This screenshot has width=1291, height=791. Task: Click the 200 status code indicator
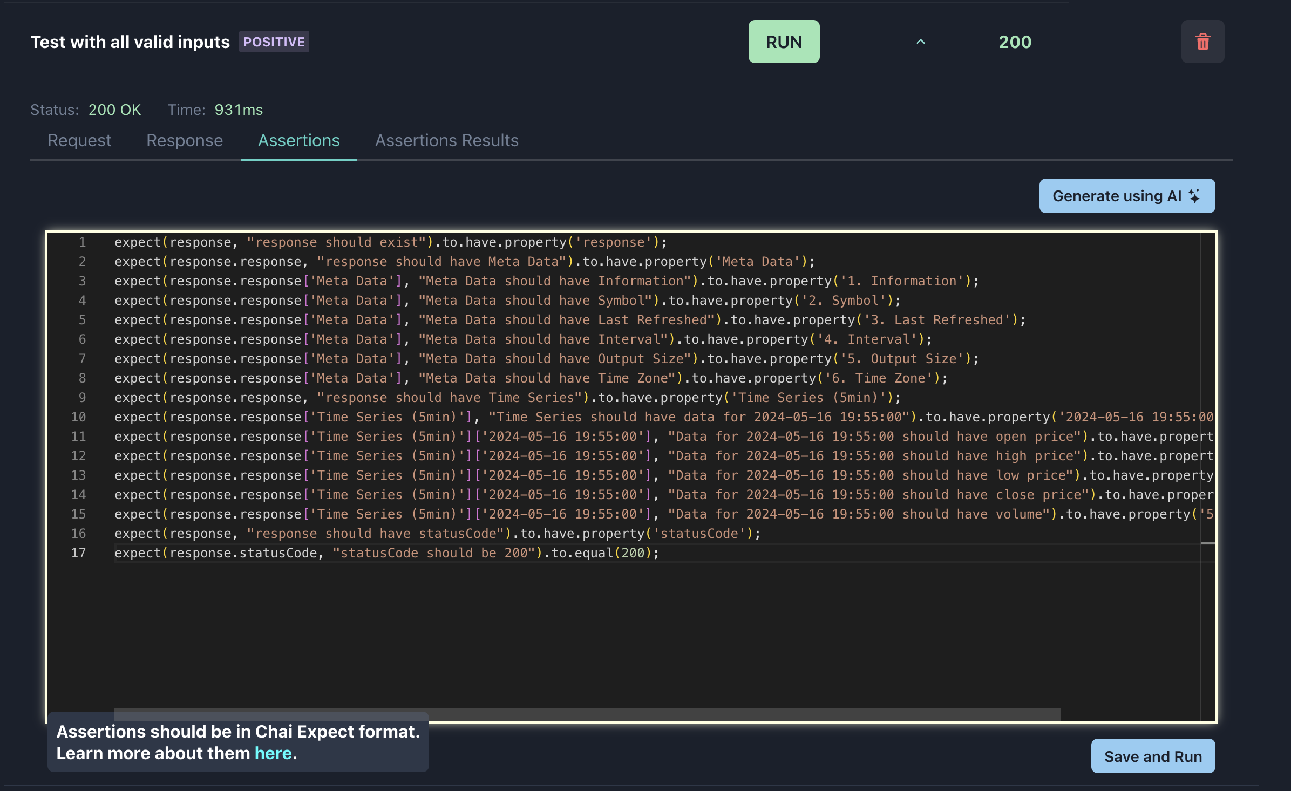pyautogui.click(x=1015, y=42)
